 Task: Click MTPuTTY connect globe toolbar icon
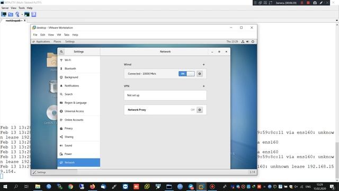pyautogui.click(x=17, y=14)
